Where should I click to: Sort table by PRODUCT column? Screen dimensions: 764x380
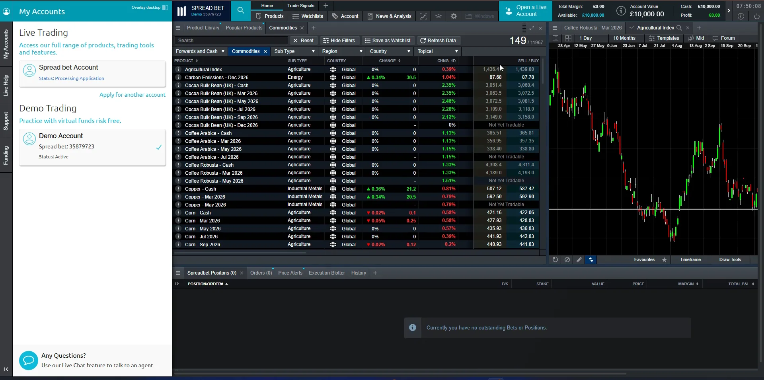[x=186, y=61]
